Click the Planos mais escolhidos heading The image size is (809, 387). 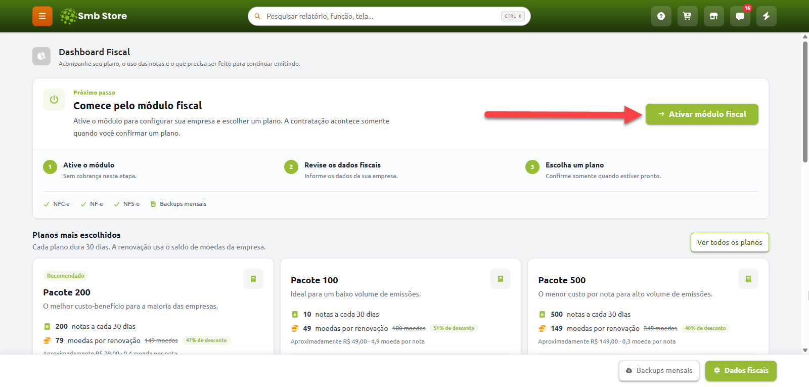coord(76,235)
